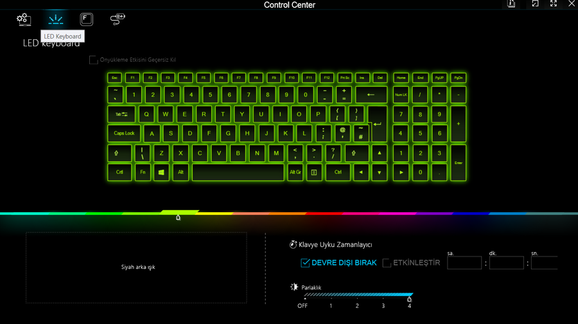Click the hours (sa.) input field

[x=464, y=263]
